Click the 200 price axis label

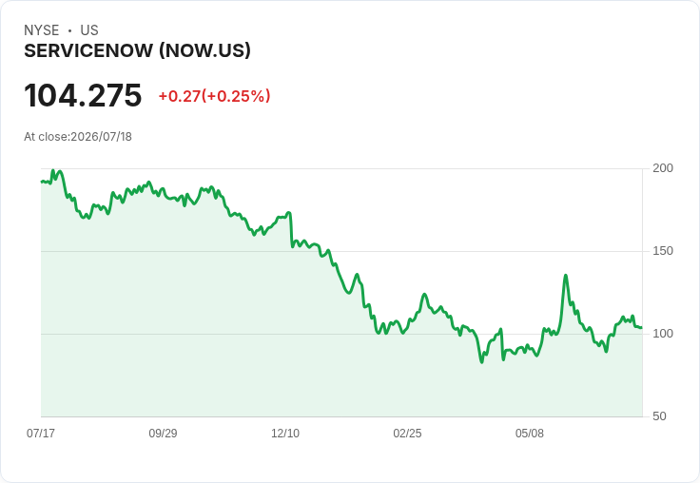(663, 168)
